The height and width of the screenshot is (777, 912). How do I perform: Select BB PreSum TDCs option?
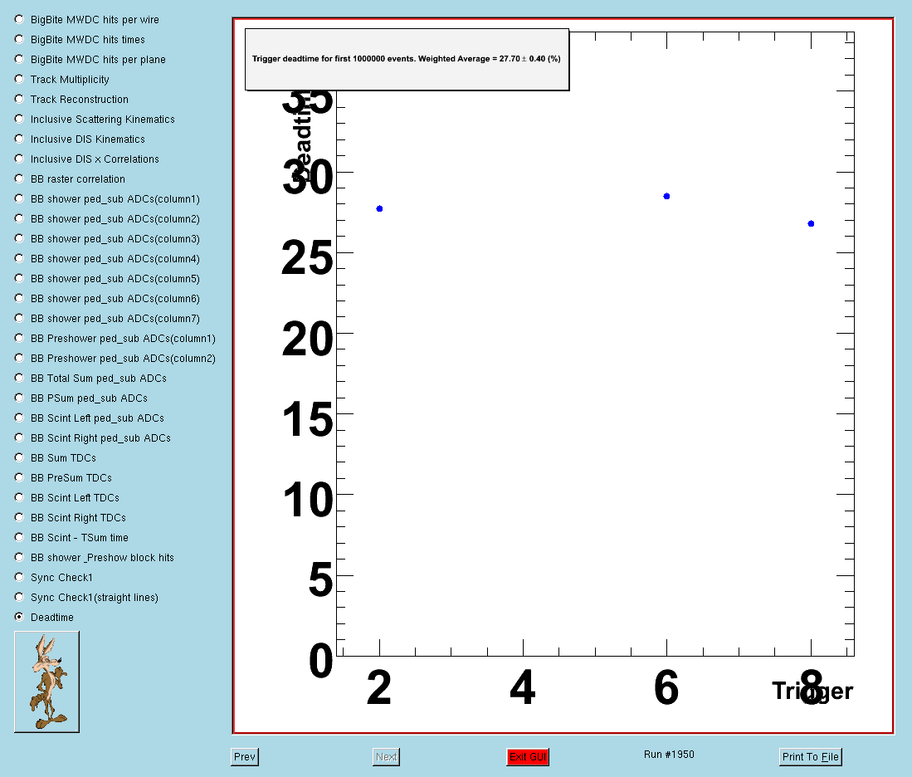(19, 477)
